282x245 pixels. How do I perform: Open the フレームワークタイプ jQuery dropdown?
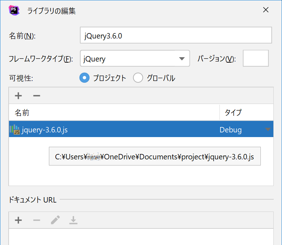click(x=135, y=58)
